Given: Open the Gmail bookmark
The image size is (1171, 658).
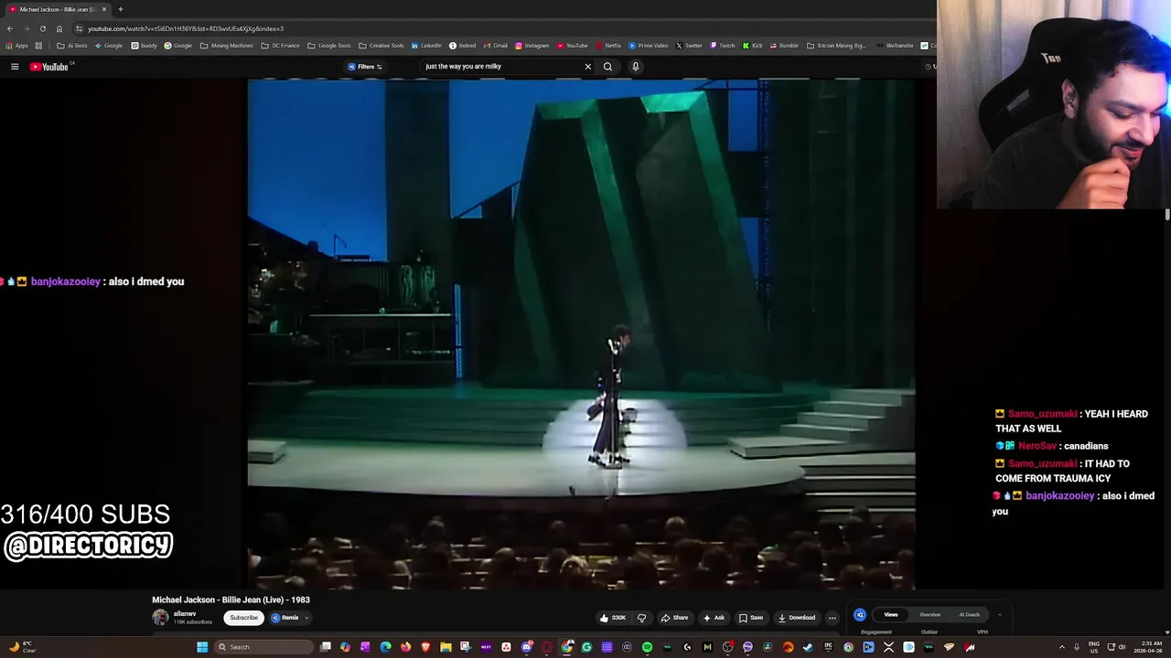Looking at the screenshot, I should pos(495,46).
